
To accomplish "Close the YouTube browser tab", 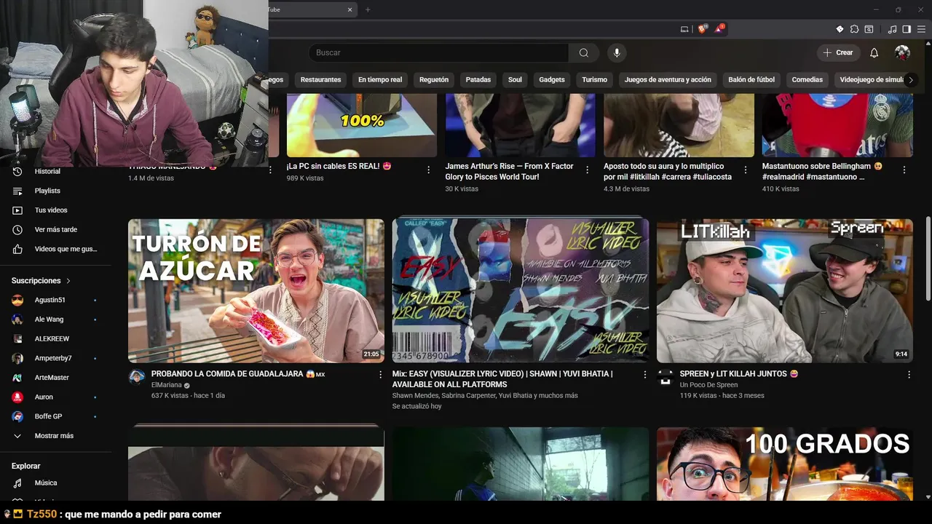I will (x=349, y=9).
